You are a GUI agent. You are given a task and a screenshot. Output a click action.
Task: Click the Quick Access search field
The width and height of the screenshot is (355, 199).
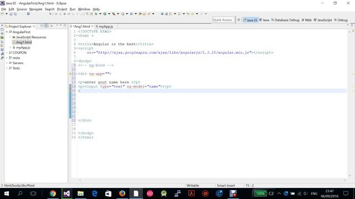tap(223, 20)
